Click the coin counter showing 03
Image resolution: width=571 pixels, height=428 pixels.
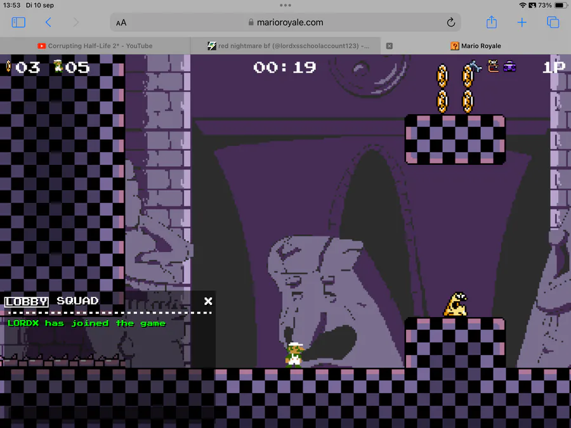[23, 67]
